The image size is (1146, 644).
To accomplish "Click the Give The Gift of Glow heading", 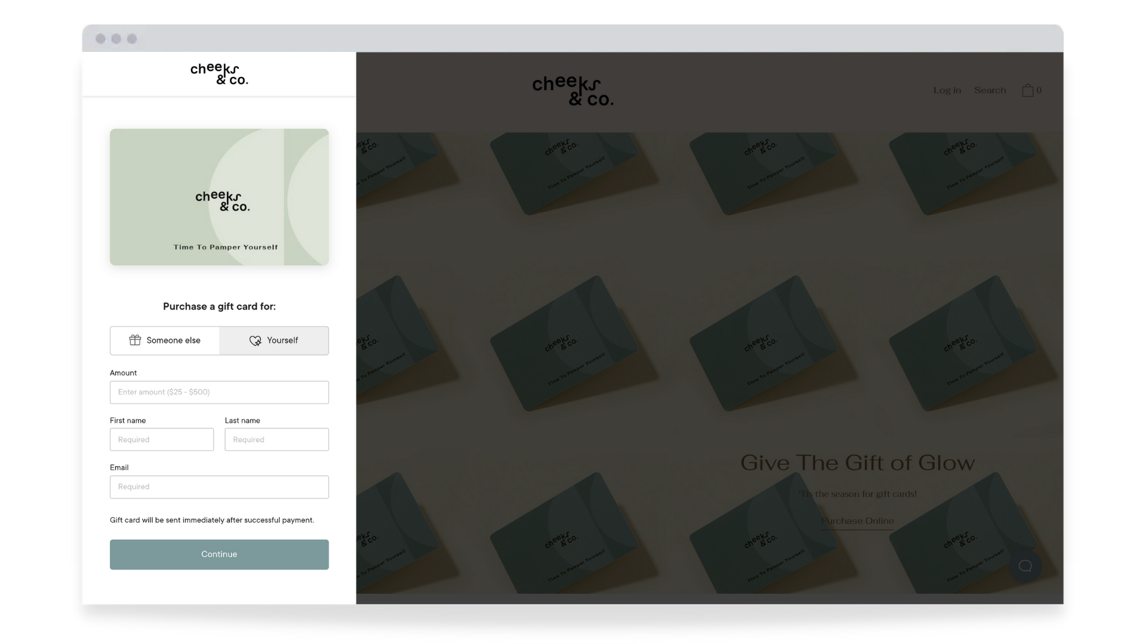I will tap(857, 463).
